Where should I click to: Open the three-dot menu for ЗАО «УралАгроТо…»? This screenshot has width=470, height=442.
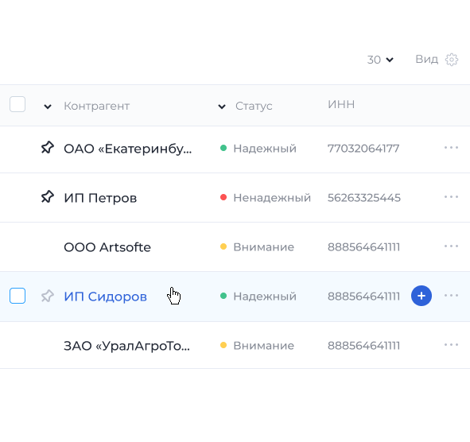451,344
